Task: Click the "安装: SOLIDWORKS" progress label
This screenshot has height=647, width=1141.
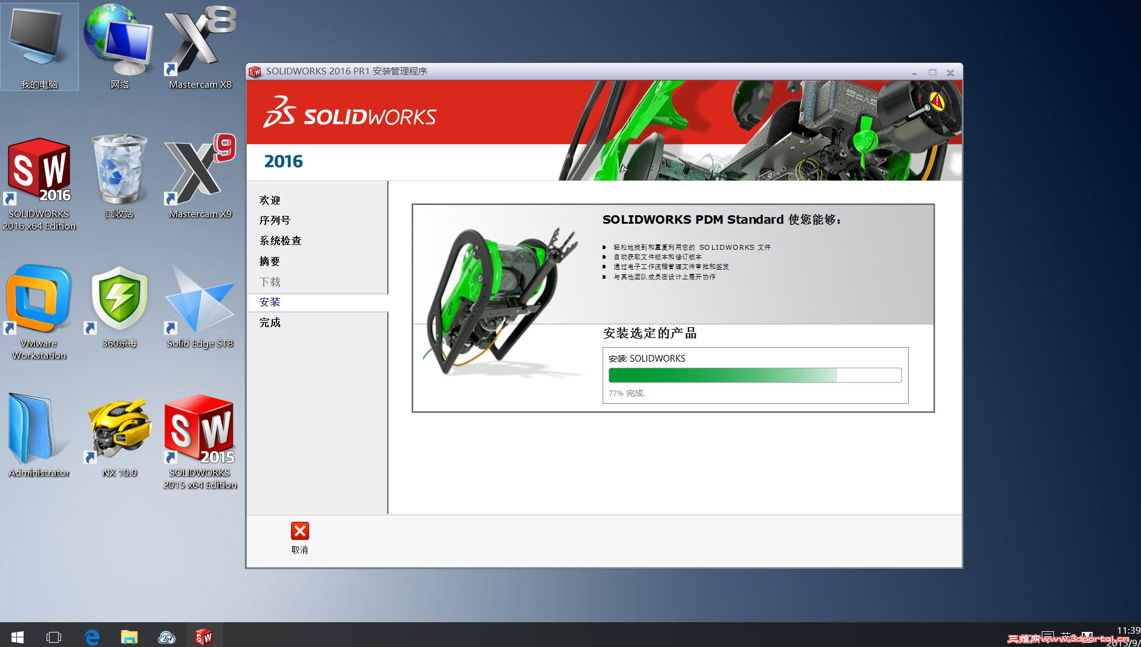Action: (x=647, y=359)
